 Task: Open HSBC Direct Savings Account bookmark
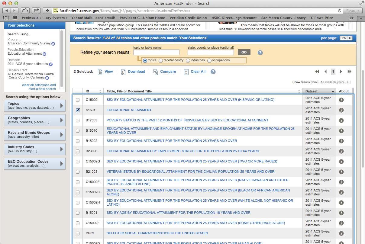point(234,18)
